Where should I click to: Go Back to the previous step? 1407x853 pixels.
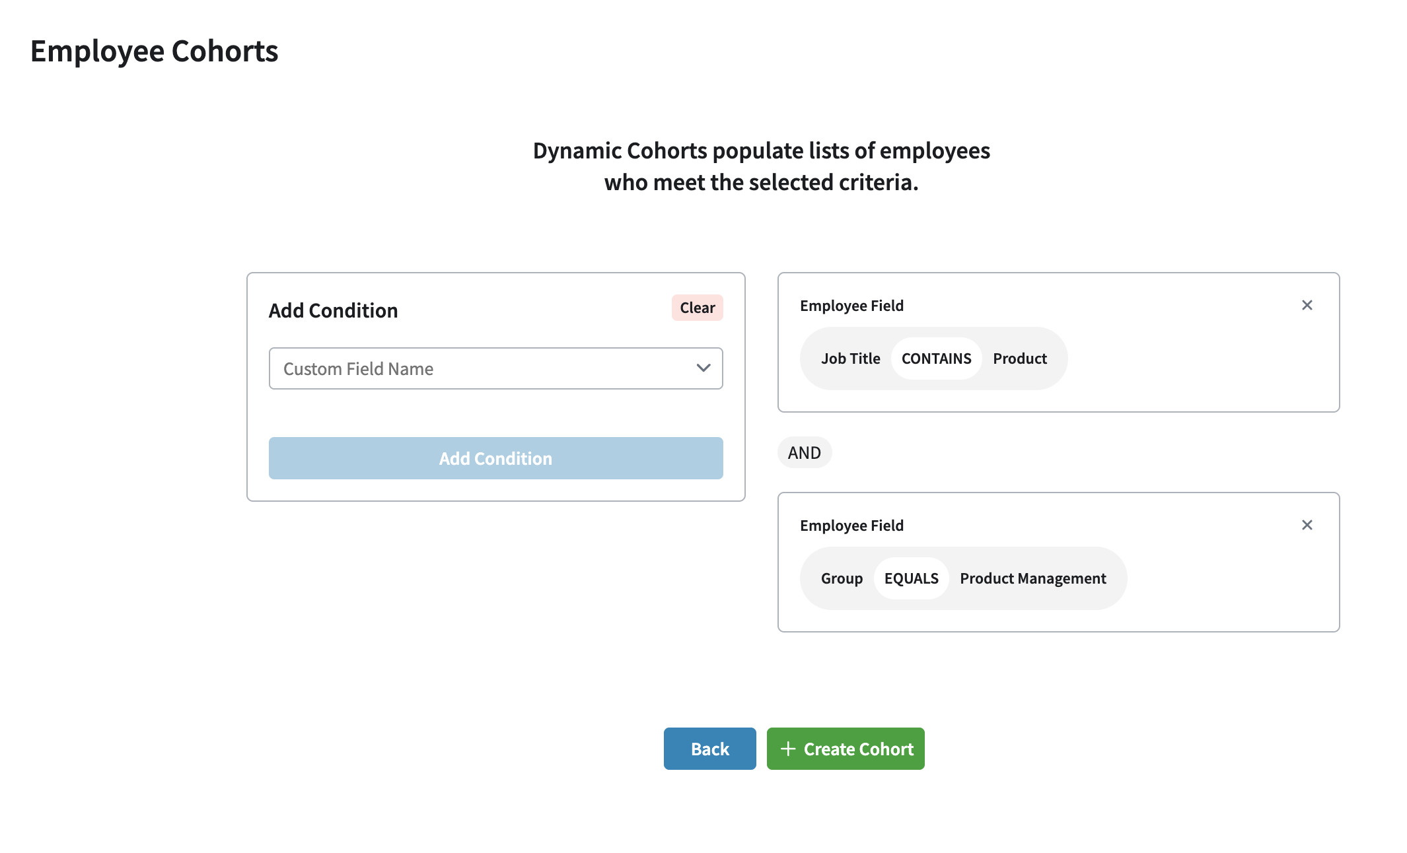click(x=709, y=749)
